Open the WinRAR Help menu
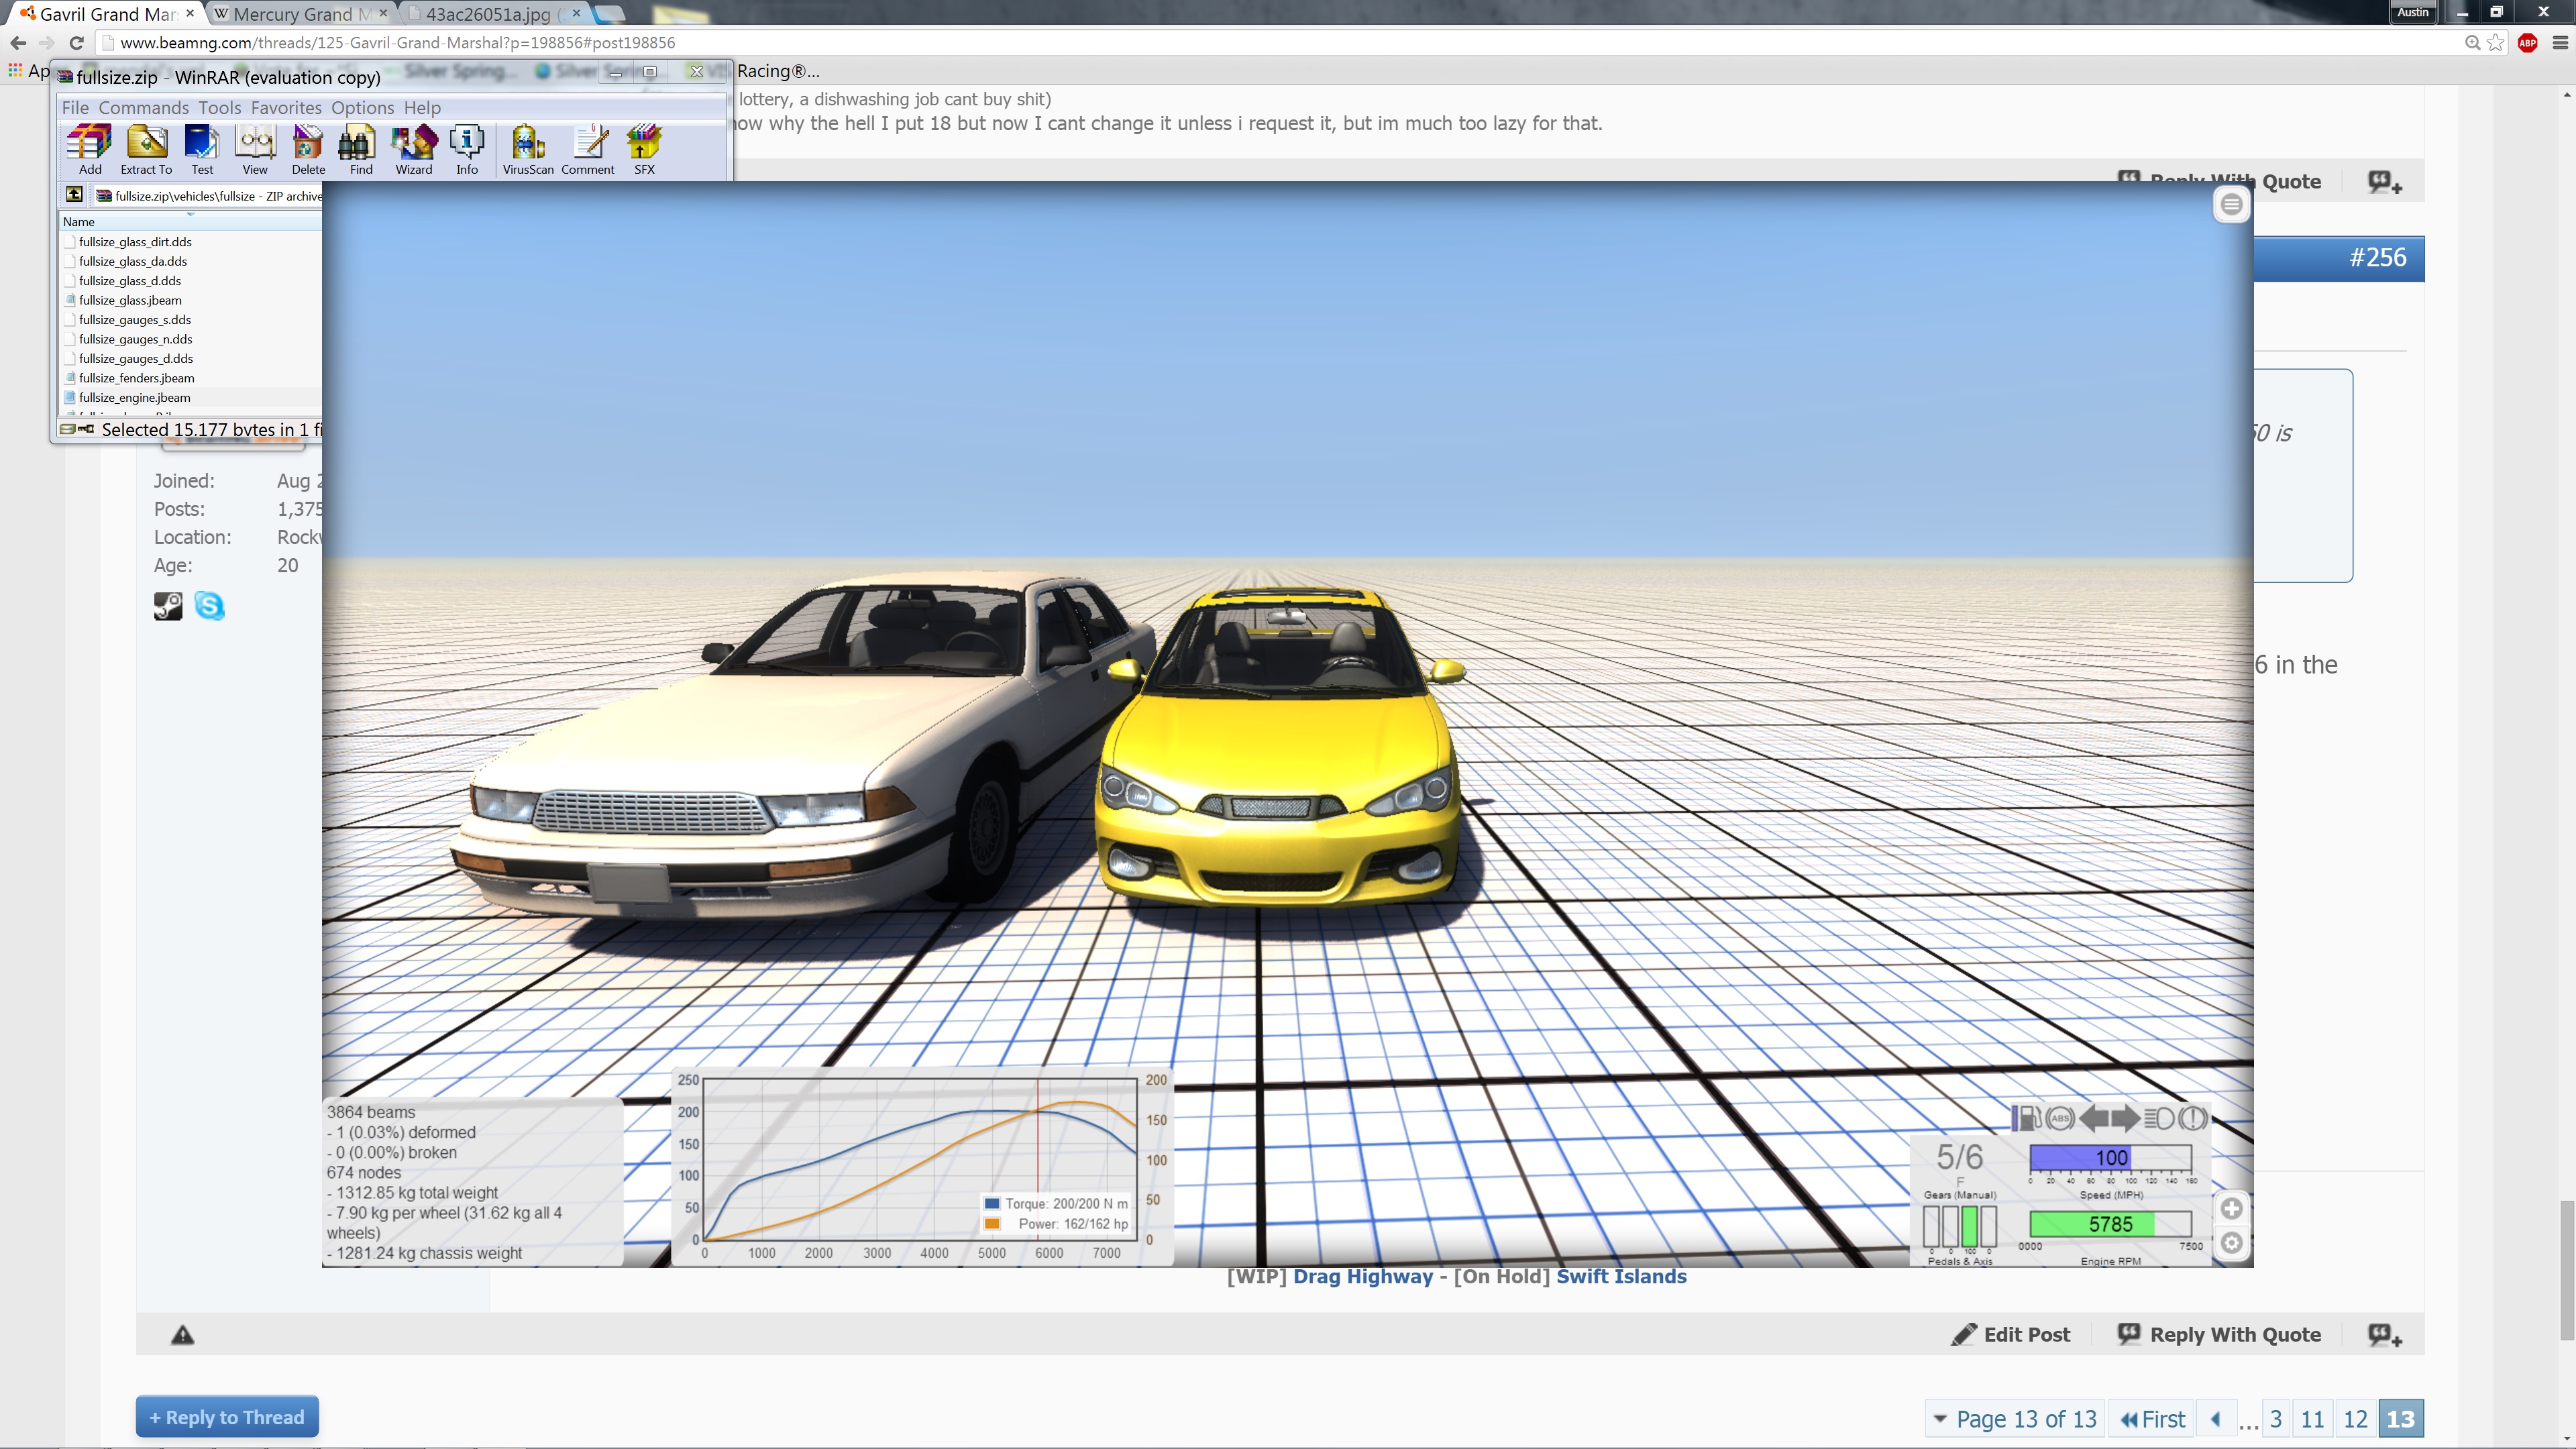The image size is (2576, 1449). click(422, 108)
